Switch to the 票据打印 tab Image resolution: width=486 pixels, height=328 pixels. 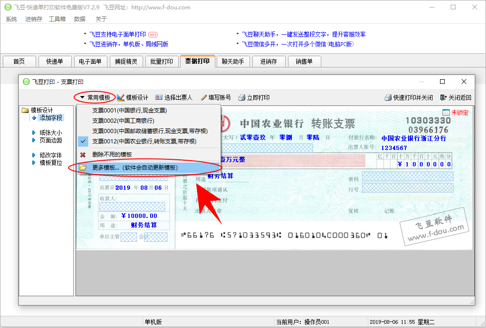197,61
